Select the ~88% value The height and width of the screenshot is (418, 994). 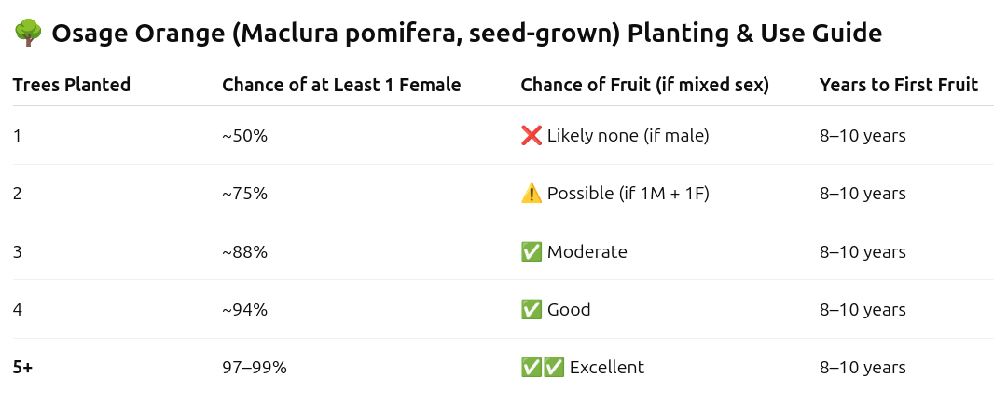[x=244, y=251]
